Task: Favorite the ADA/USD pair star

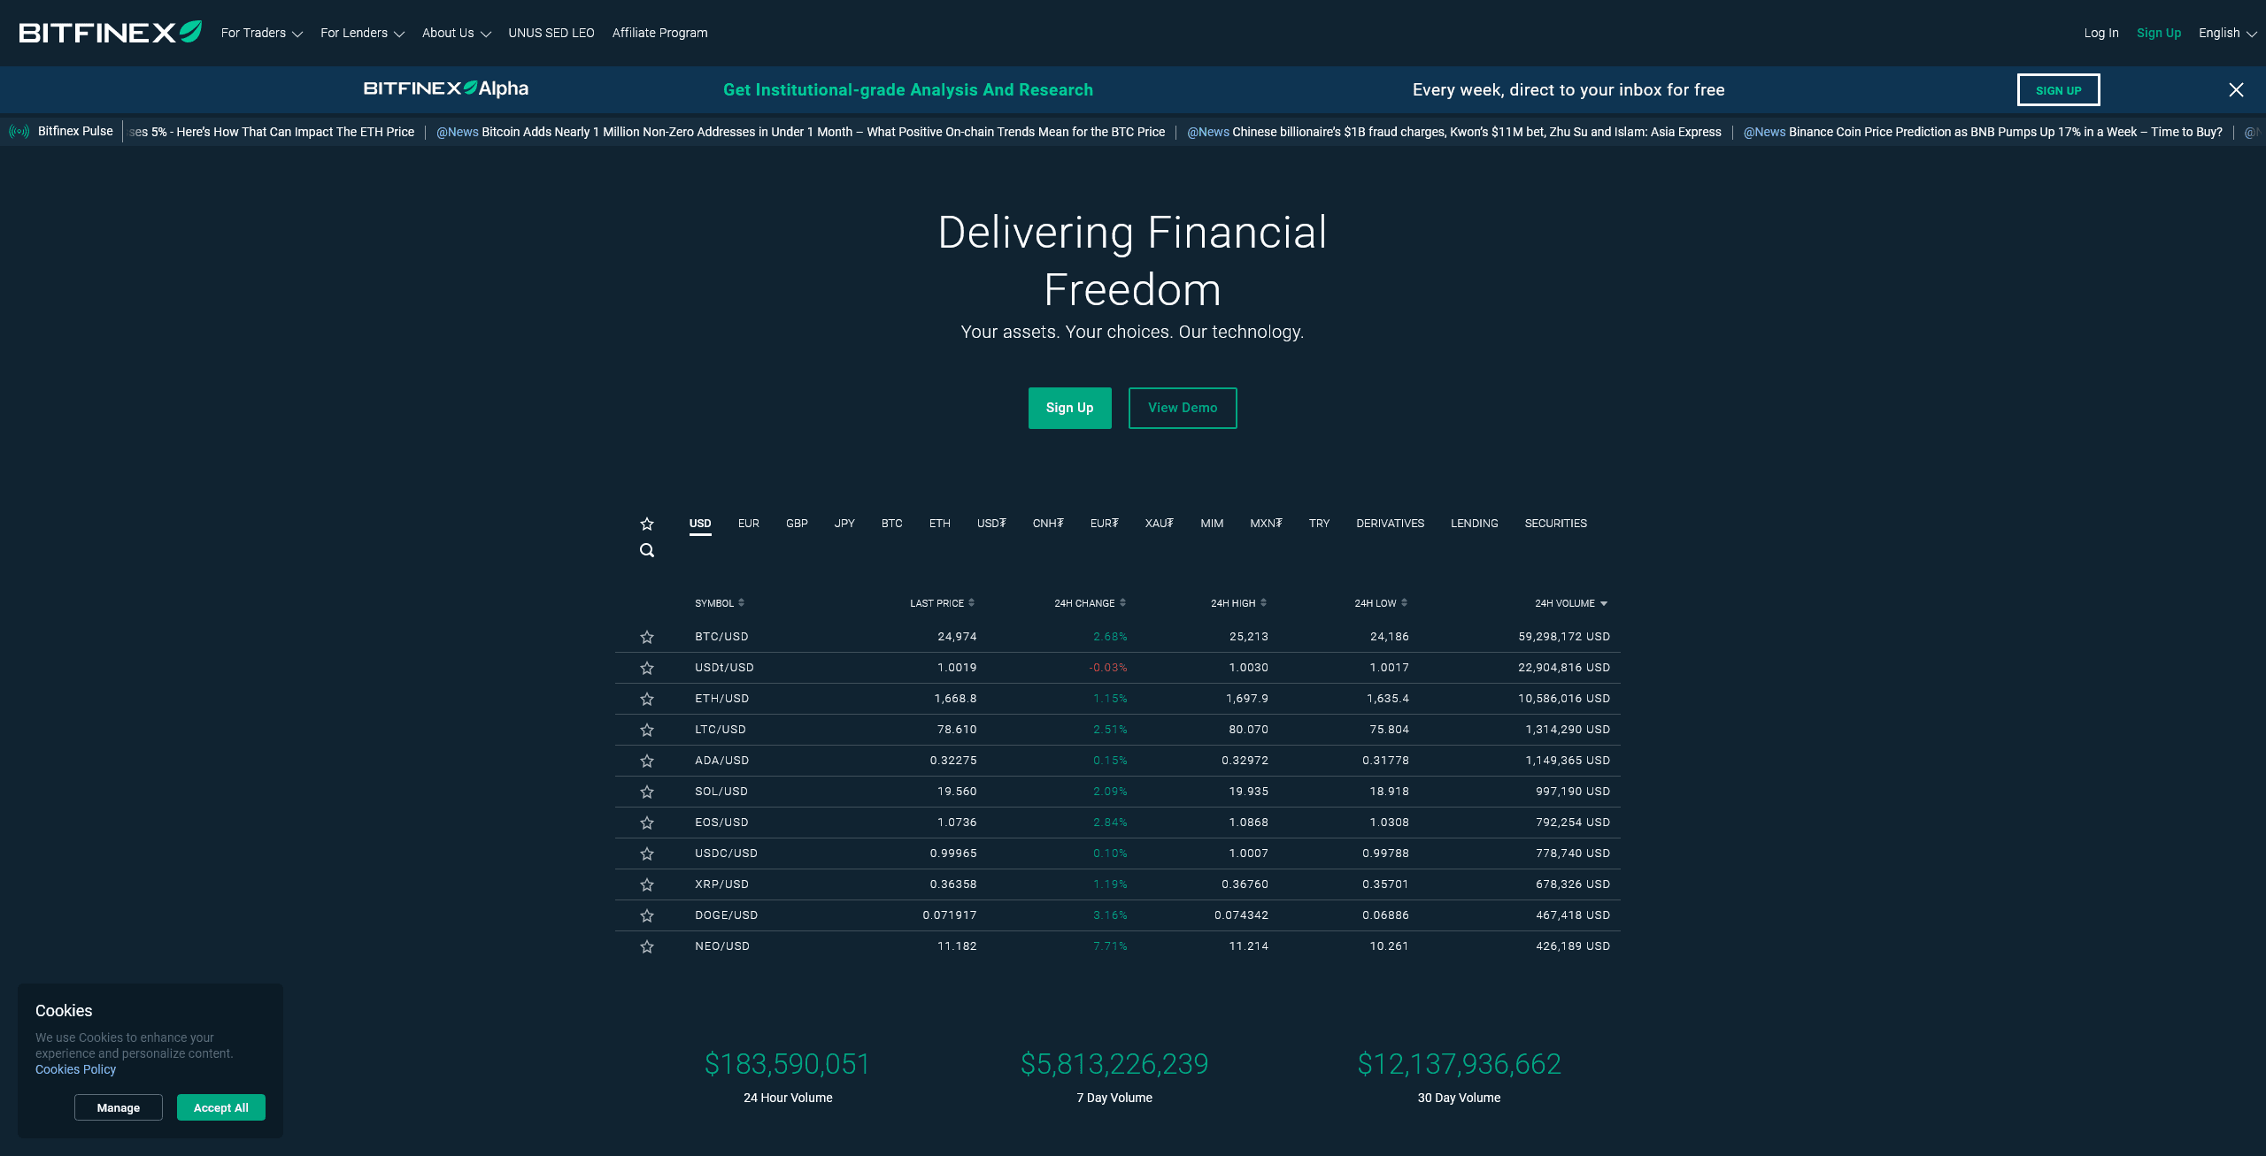Action: [x=647, y=761]
